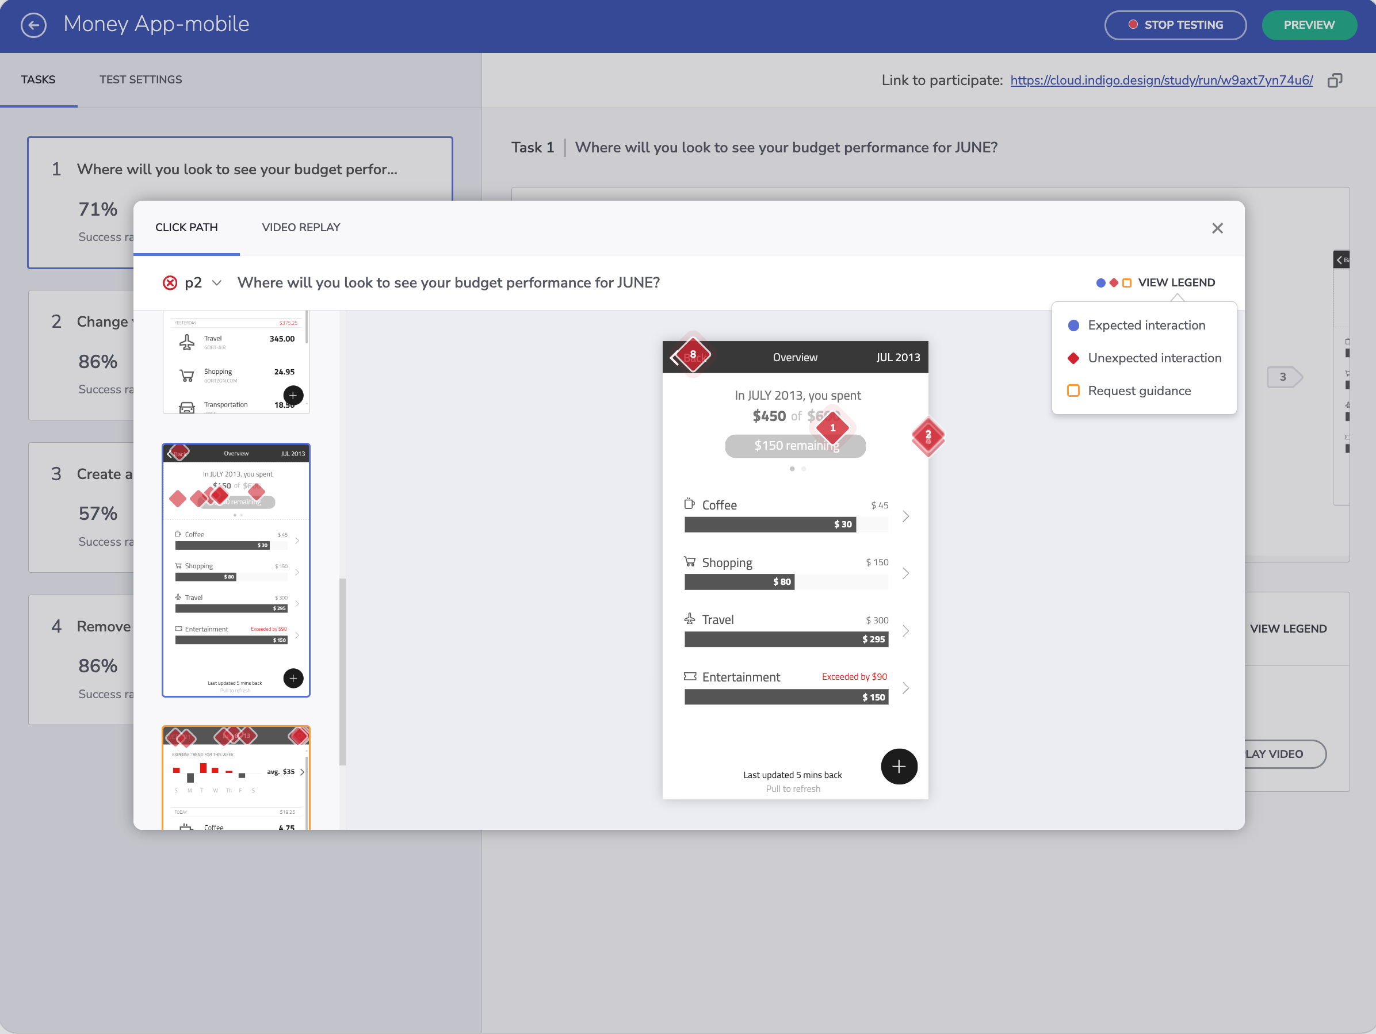1376x1034 pixels.
Task: Click the JUL 2013 header label
Action: (897, 358)
